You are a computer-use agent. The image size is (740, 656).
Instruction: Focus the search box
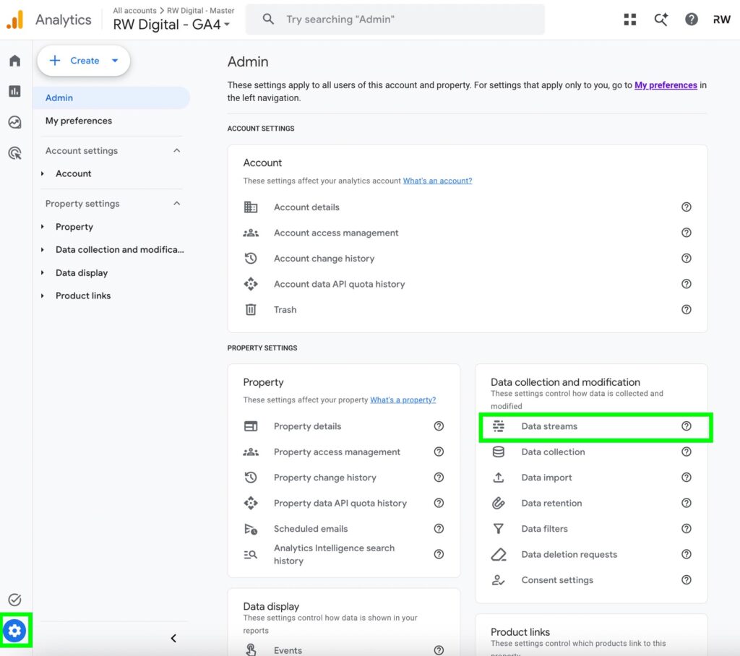[395, 20]
